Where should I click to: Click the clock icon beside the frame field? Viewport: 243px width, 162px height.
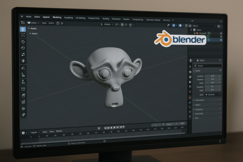coord(163,125)
